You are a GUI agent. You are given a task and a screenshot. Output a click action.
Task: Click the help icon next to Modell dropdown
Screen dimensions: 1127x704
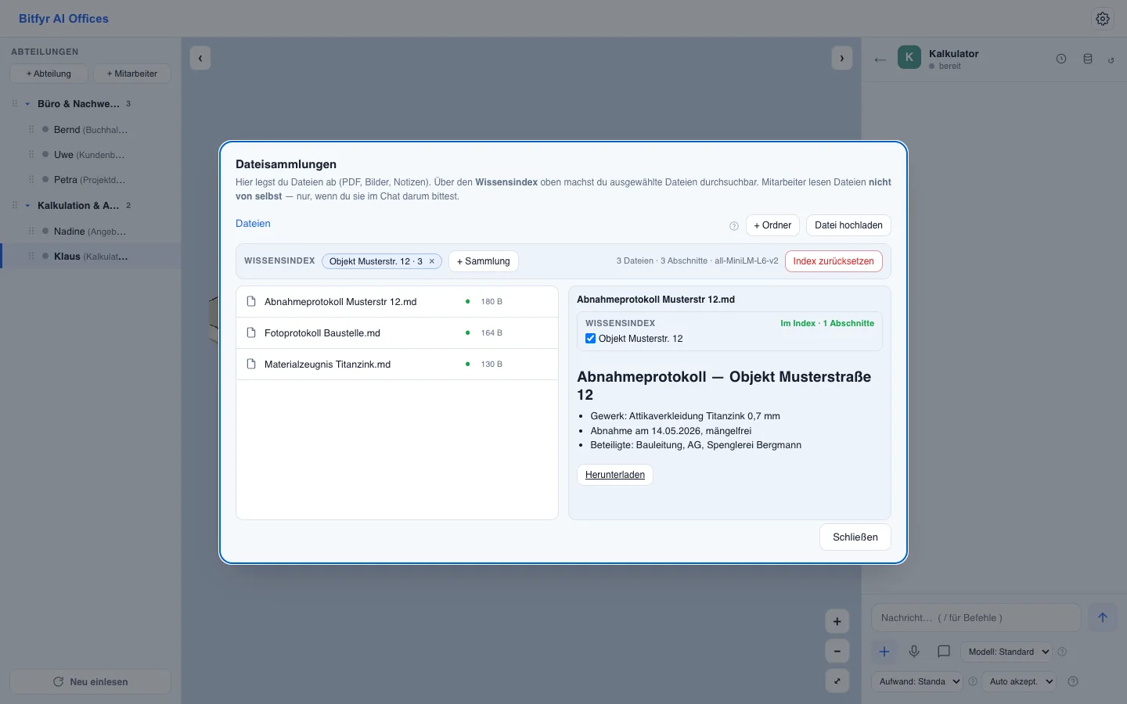point(1062,652)
